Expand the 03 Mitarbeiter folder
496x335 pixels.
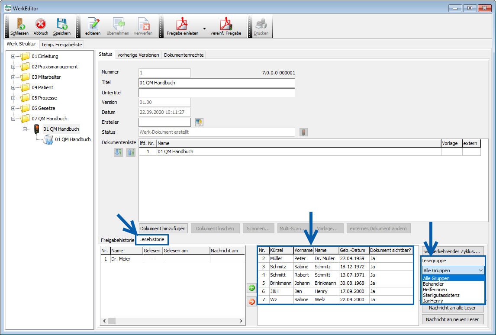(x=13, y=77)
